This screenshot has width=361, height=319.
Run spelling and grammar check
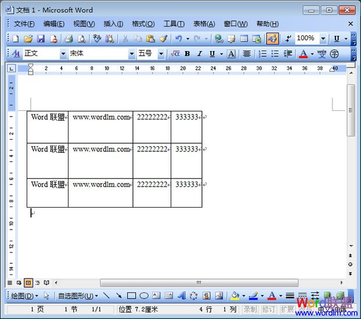(97, 39)
